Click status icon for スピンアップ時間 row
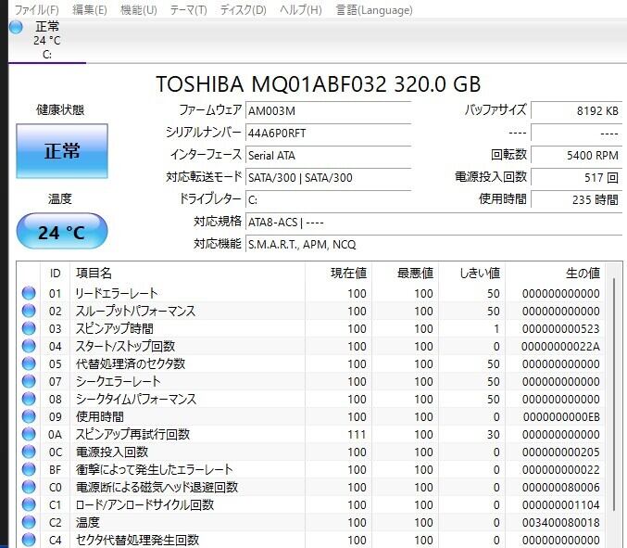Image resolution: width=627 pixels, height=548 pixels. [29, 328]
